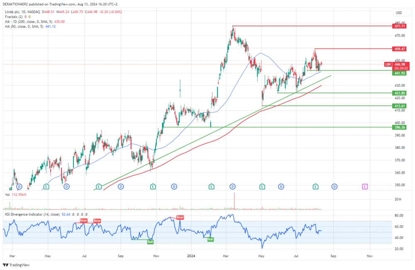This screenshot has height=270, width=415.
Task: Click the green 441.92 support price label
Action: tap(398, 72)
